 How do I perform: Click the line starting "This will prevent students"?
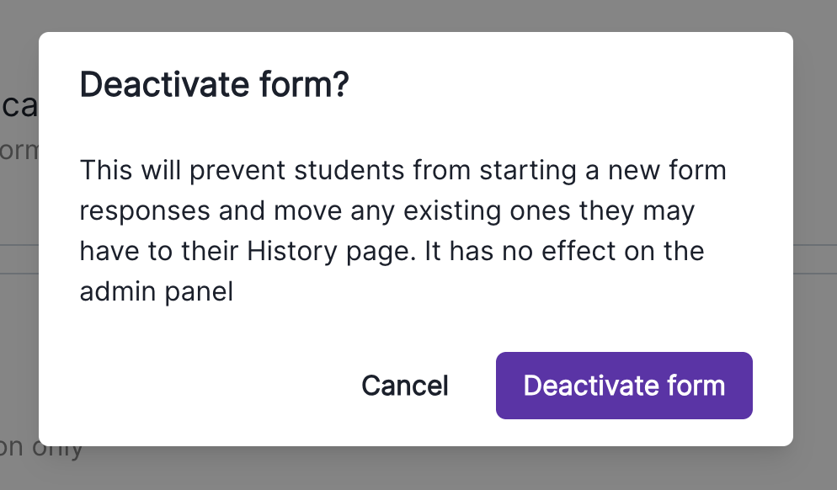click(403, 171)
